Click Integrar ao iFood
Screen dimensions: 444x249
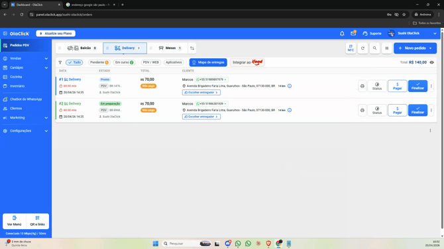[247, 62]
